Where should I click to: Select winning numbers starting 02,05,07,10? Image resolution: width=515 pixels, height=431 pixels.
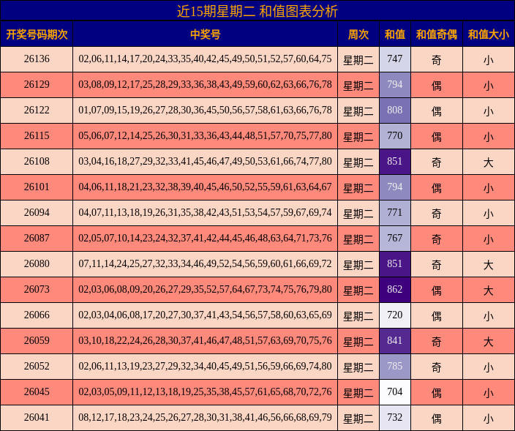point(206,238)
